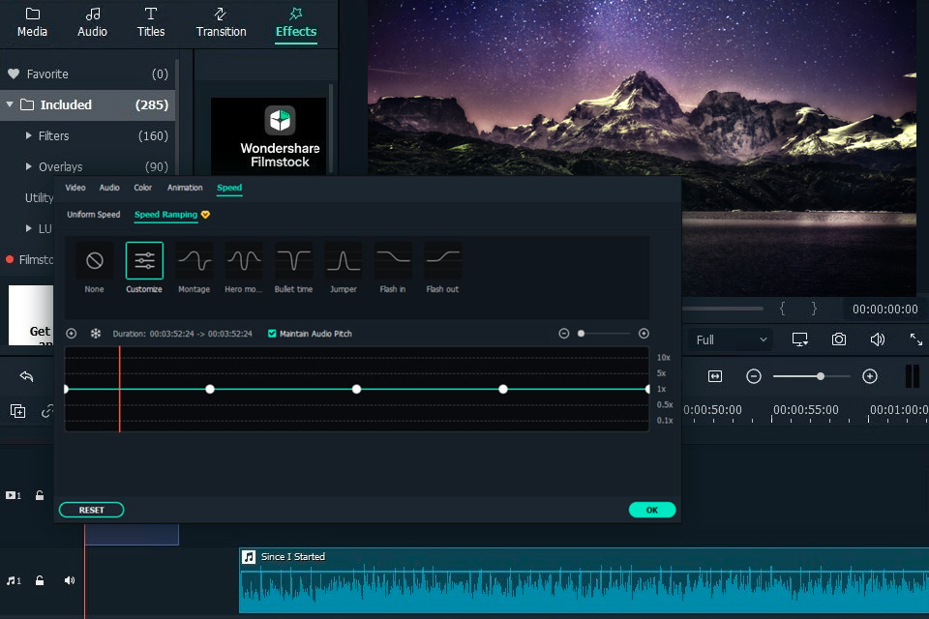This screenshot has height=619, width=929.
Task: Select the Favorite category
Action: [88, 74]
